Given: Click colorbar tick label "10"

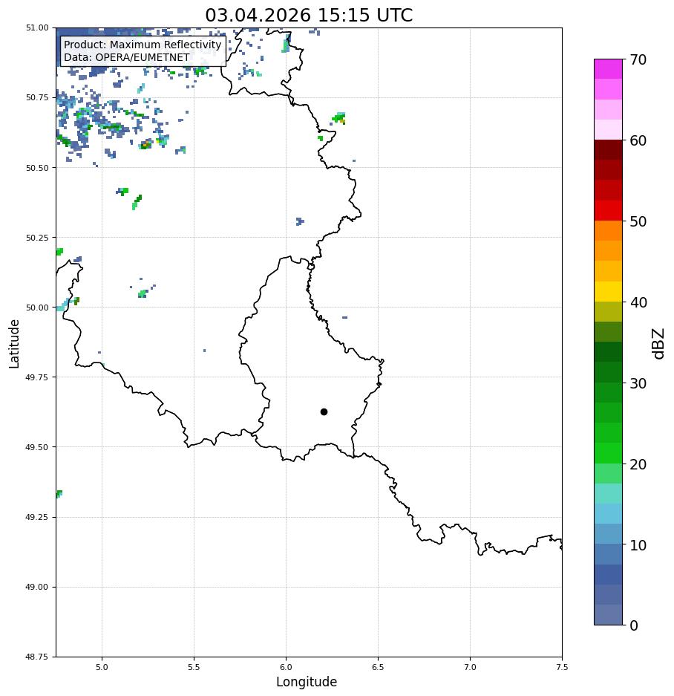Looking at the screenshot, I should click(x=638, y=545).
